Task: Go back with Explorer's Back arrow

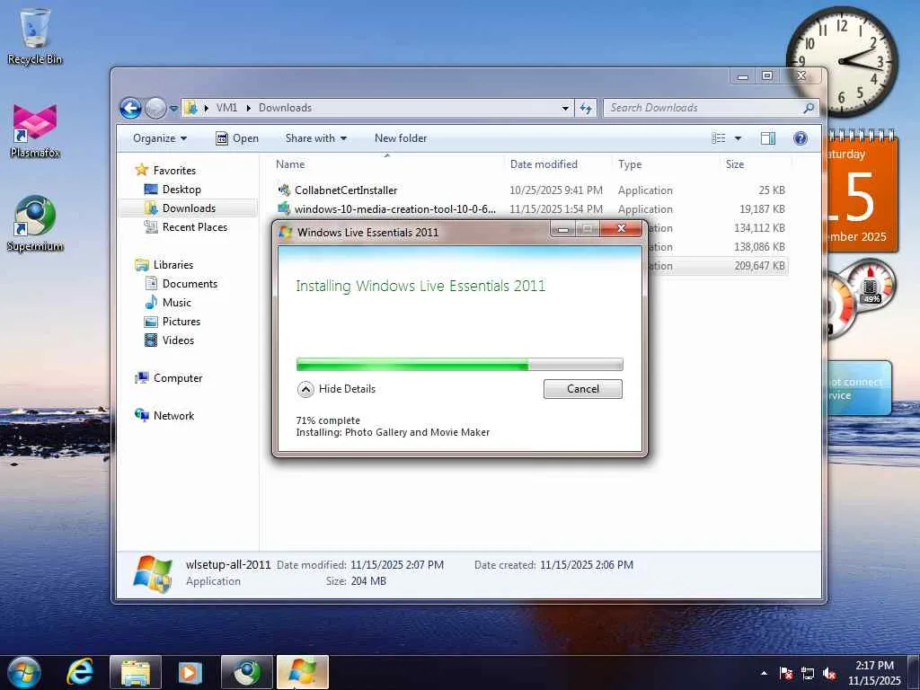Action: (130, 108)
